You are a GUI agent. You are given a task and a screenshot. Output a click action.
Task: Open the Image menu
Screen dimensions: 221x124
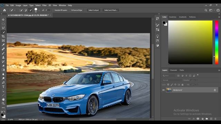tap(18, 6)
